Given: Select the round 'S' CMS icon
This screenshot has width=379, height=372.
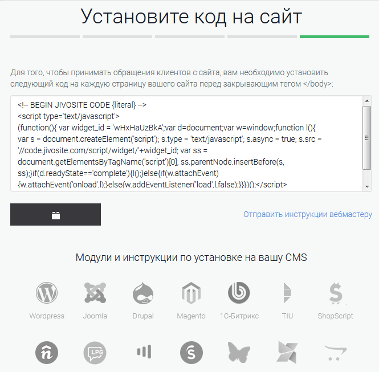Looking at the screenshot, I should coord(191,353).
